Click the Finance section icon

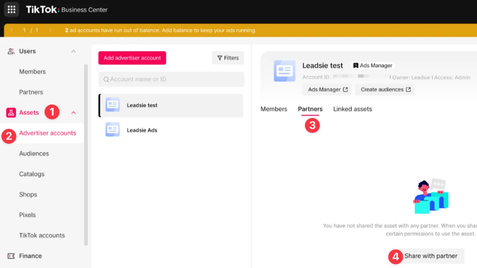tap(11, 256)
